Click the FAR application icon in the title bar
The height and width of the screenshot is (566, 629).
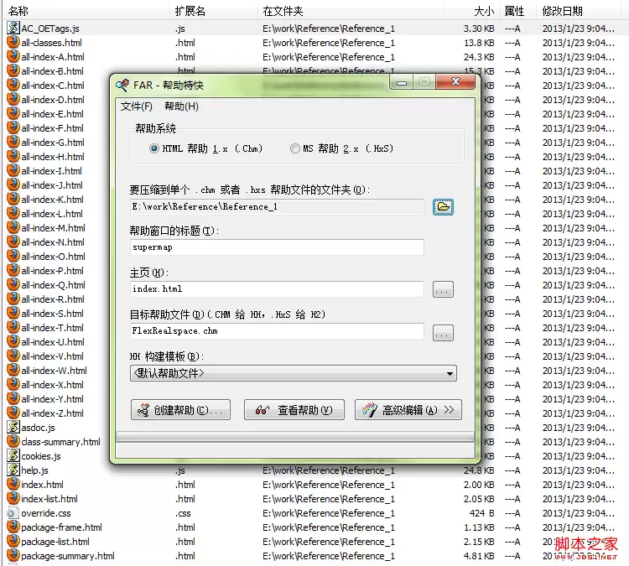[122, 85]
